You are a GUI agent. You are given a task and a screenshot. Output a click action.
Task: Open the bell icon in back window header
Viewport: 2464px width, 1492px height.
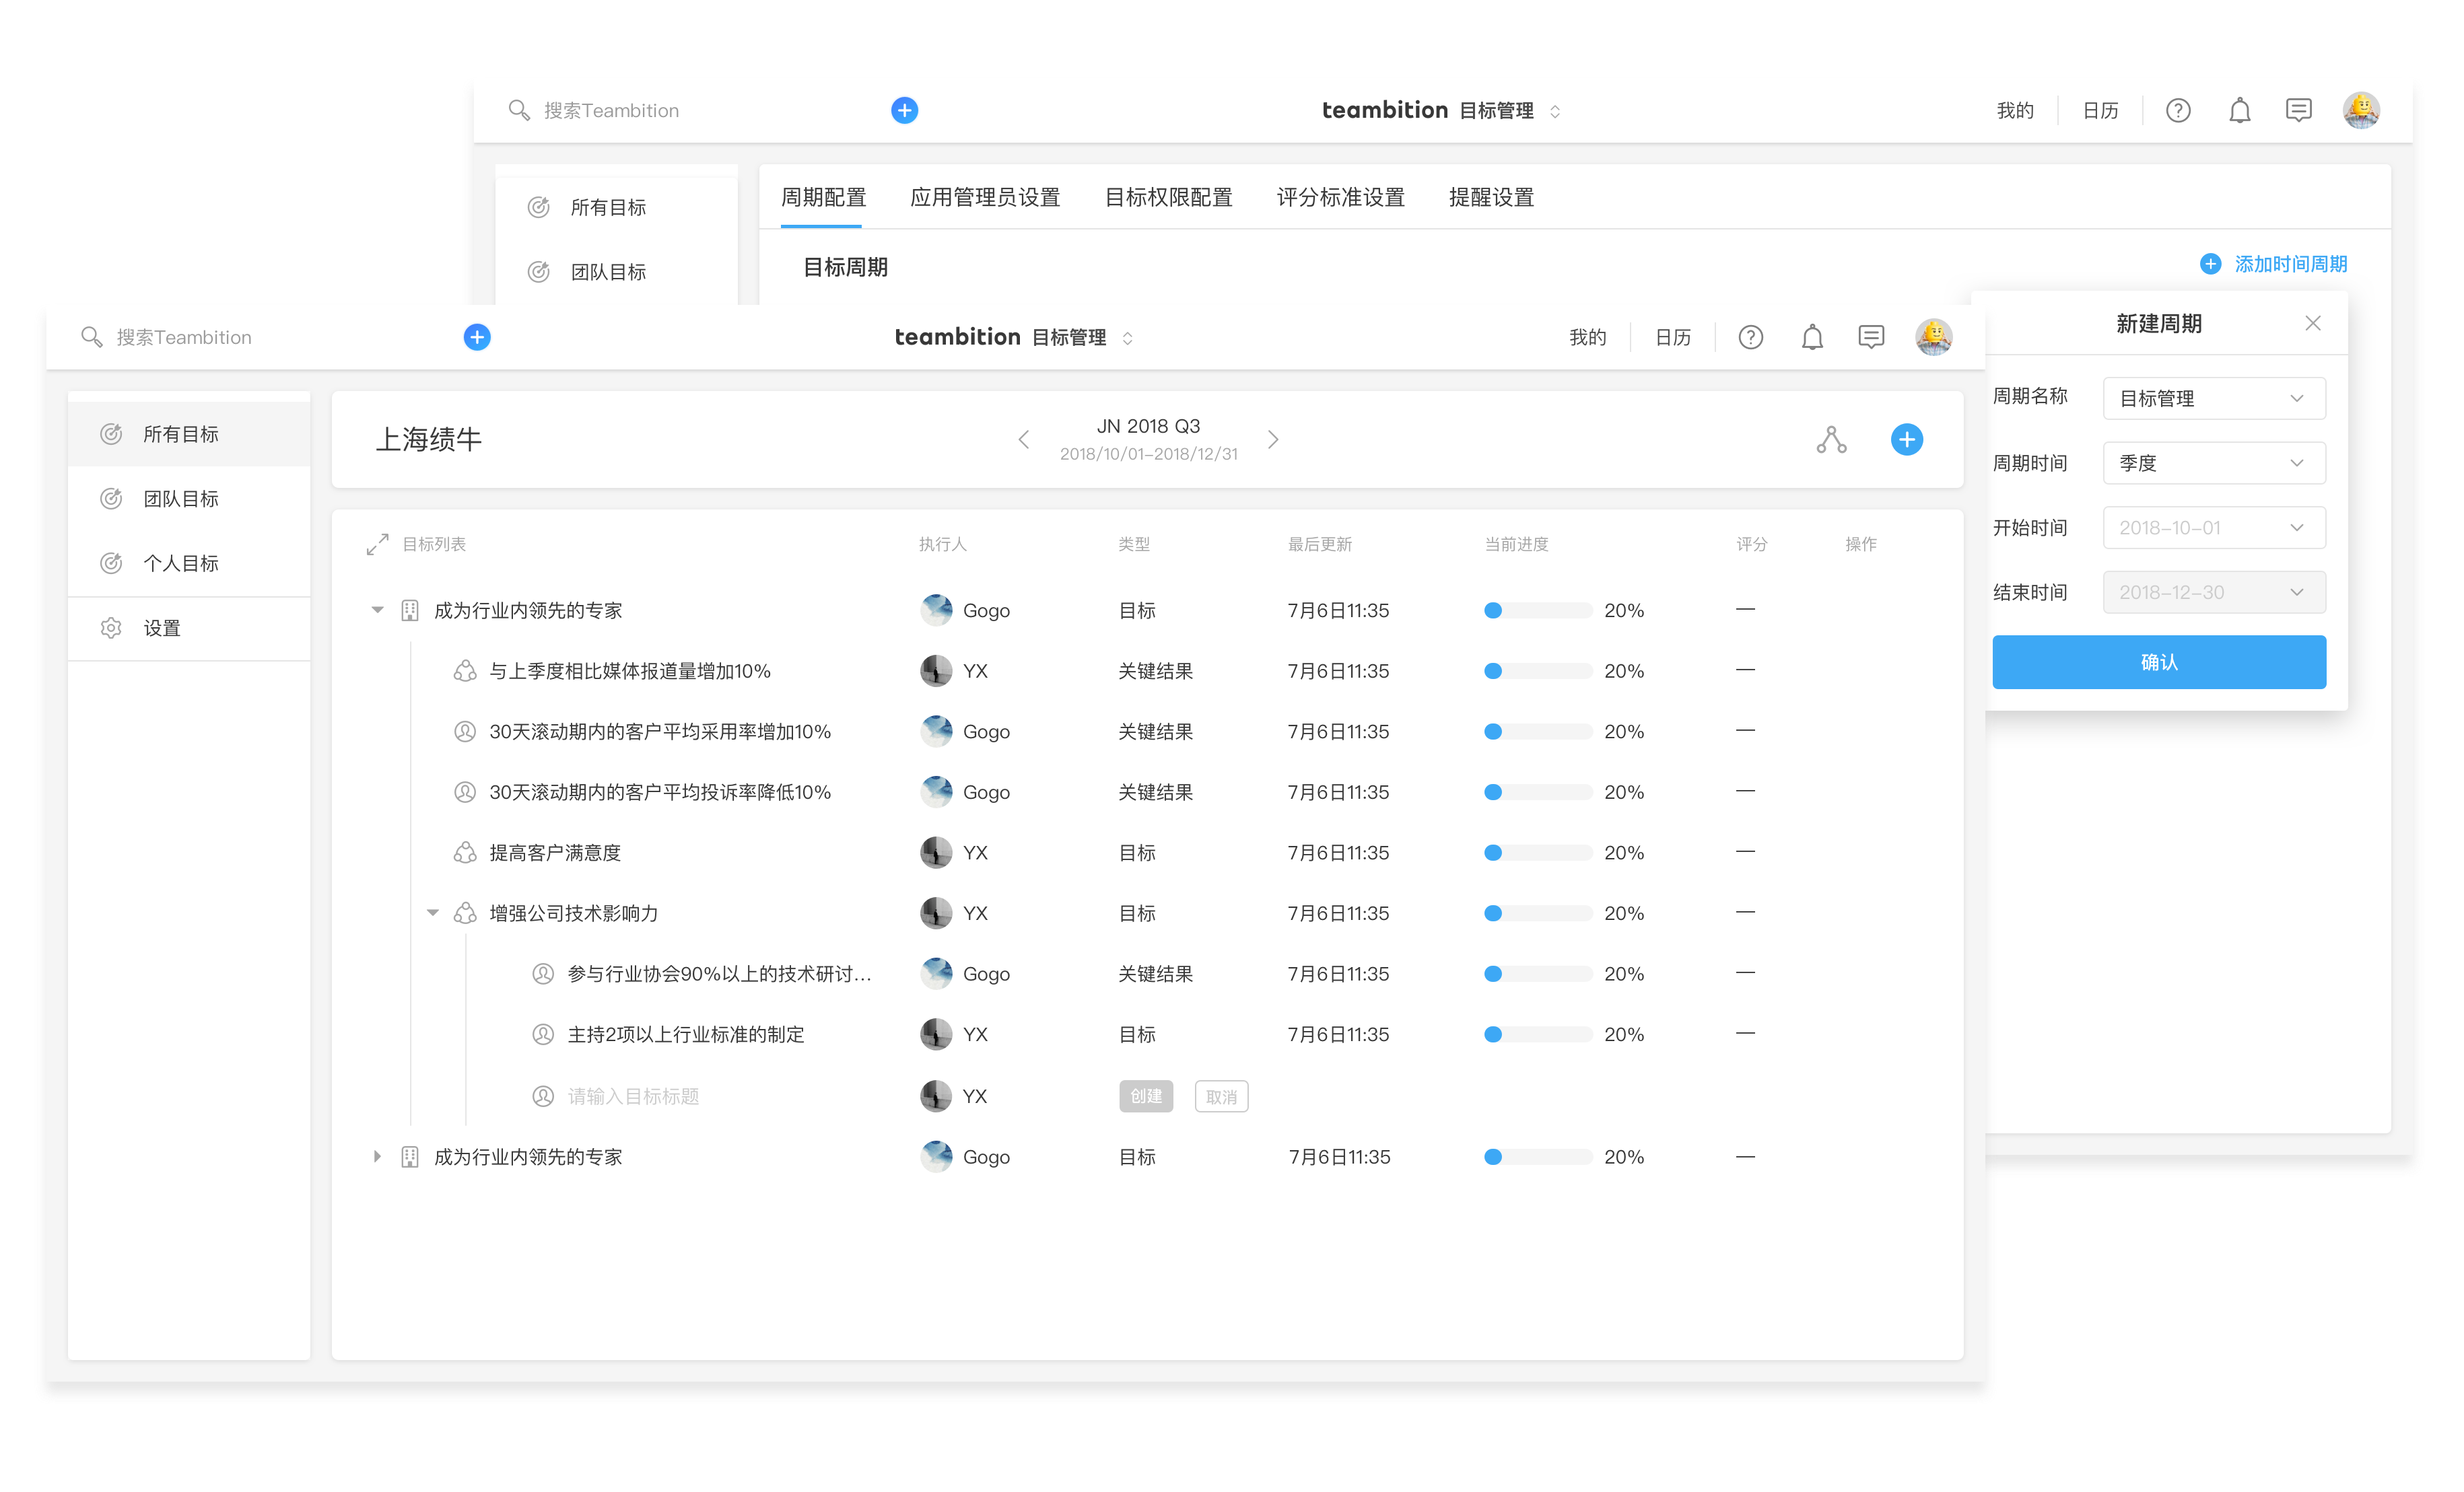tap(2240, 111)
